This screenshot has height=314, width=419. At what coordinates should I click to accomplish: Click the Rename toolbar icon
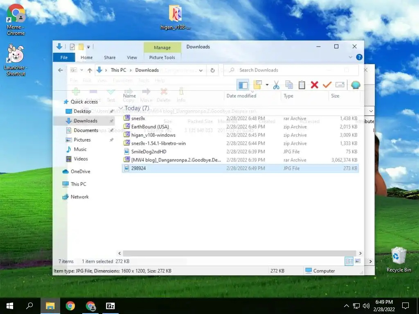[x=340, y=85]
